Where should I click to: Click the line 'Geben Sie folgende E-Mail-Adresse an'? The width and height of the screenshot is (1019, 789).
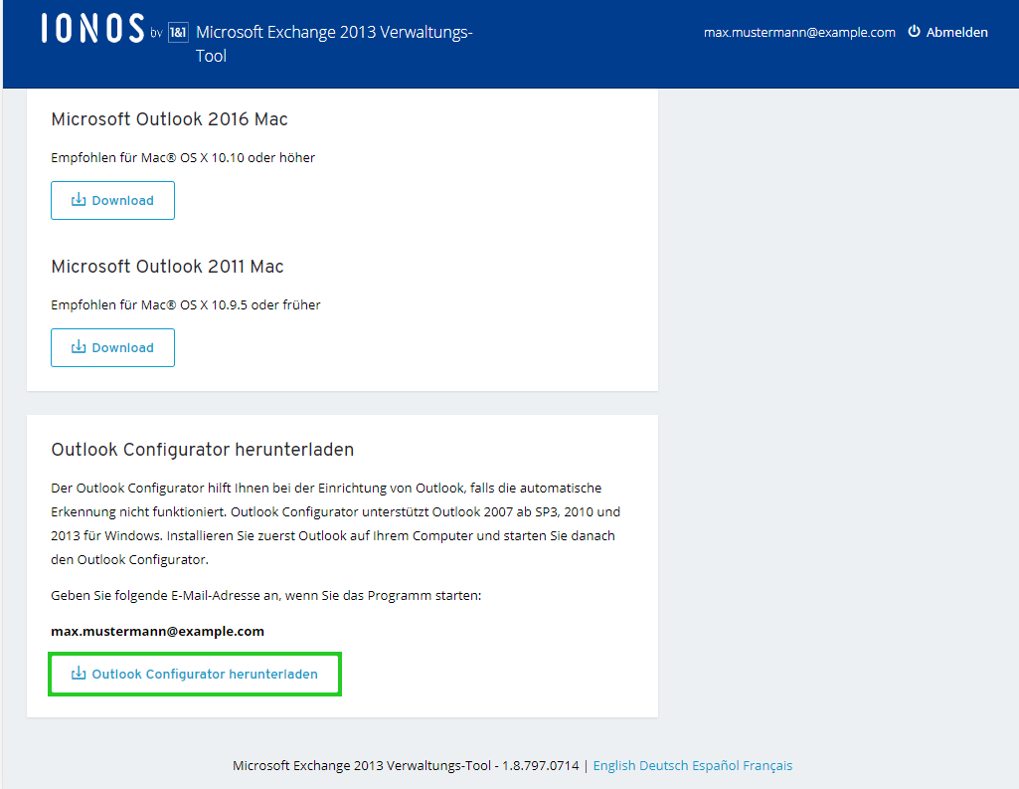[265, 595]
